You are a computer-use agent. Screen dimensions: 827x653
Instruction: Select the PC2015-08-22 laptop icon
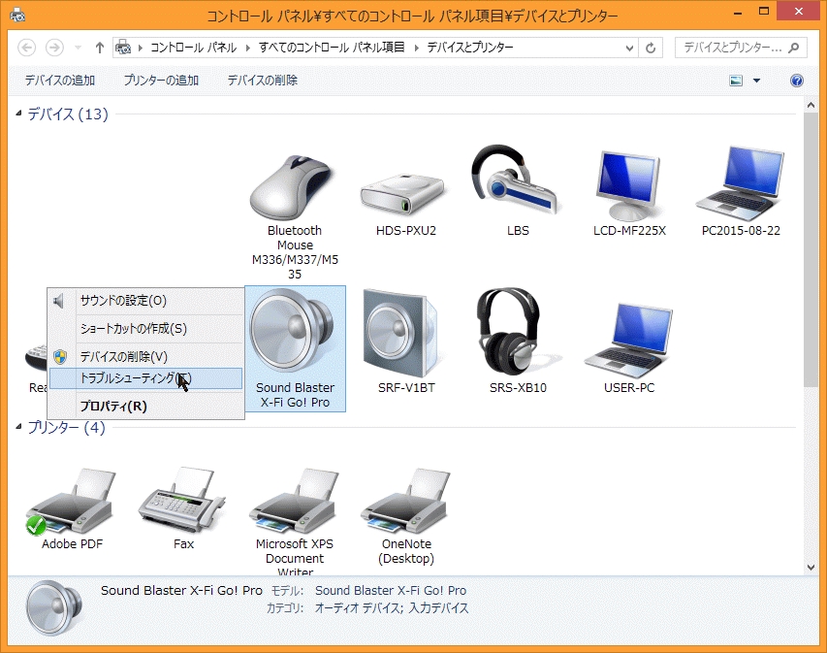pos(741,183)
